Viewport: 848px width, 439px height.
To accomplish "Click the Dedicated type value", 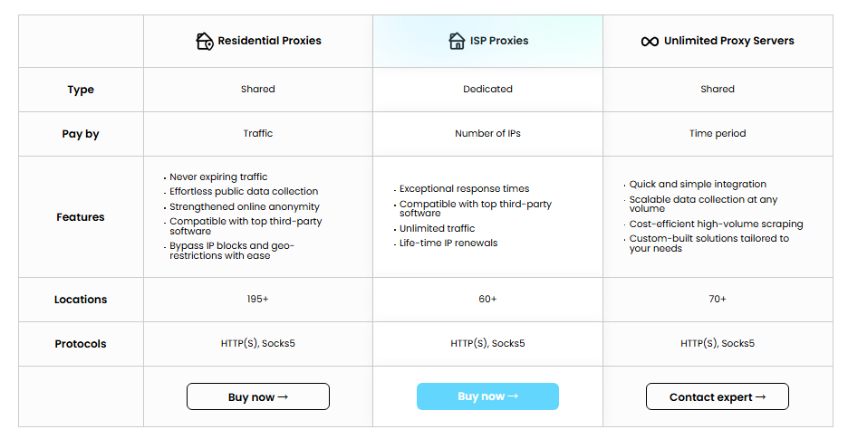I will (487, 89).
